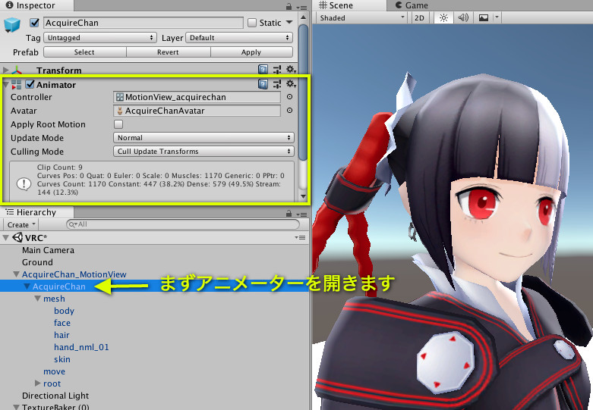Select Ground in Hierarchy
The image size is (593, 410).
pos(37,262)
